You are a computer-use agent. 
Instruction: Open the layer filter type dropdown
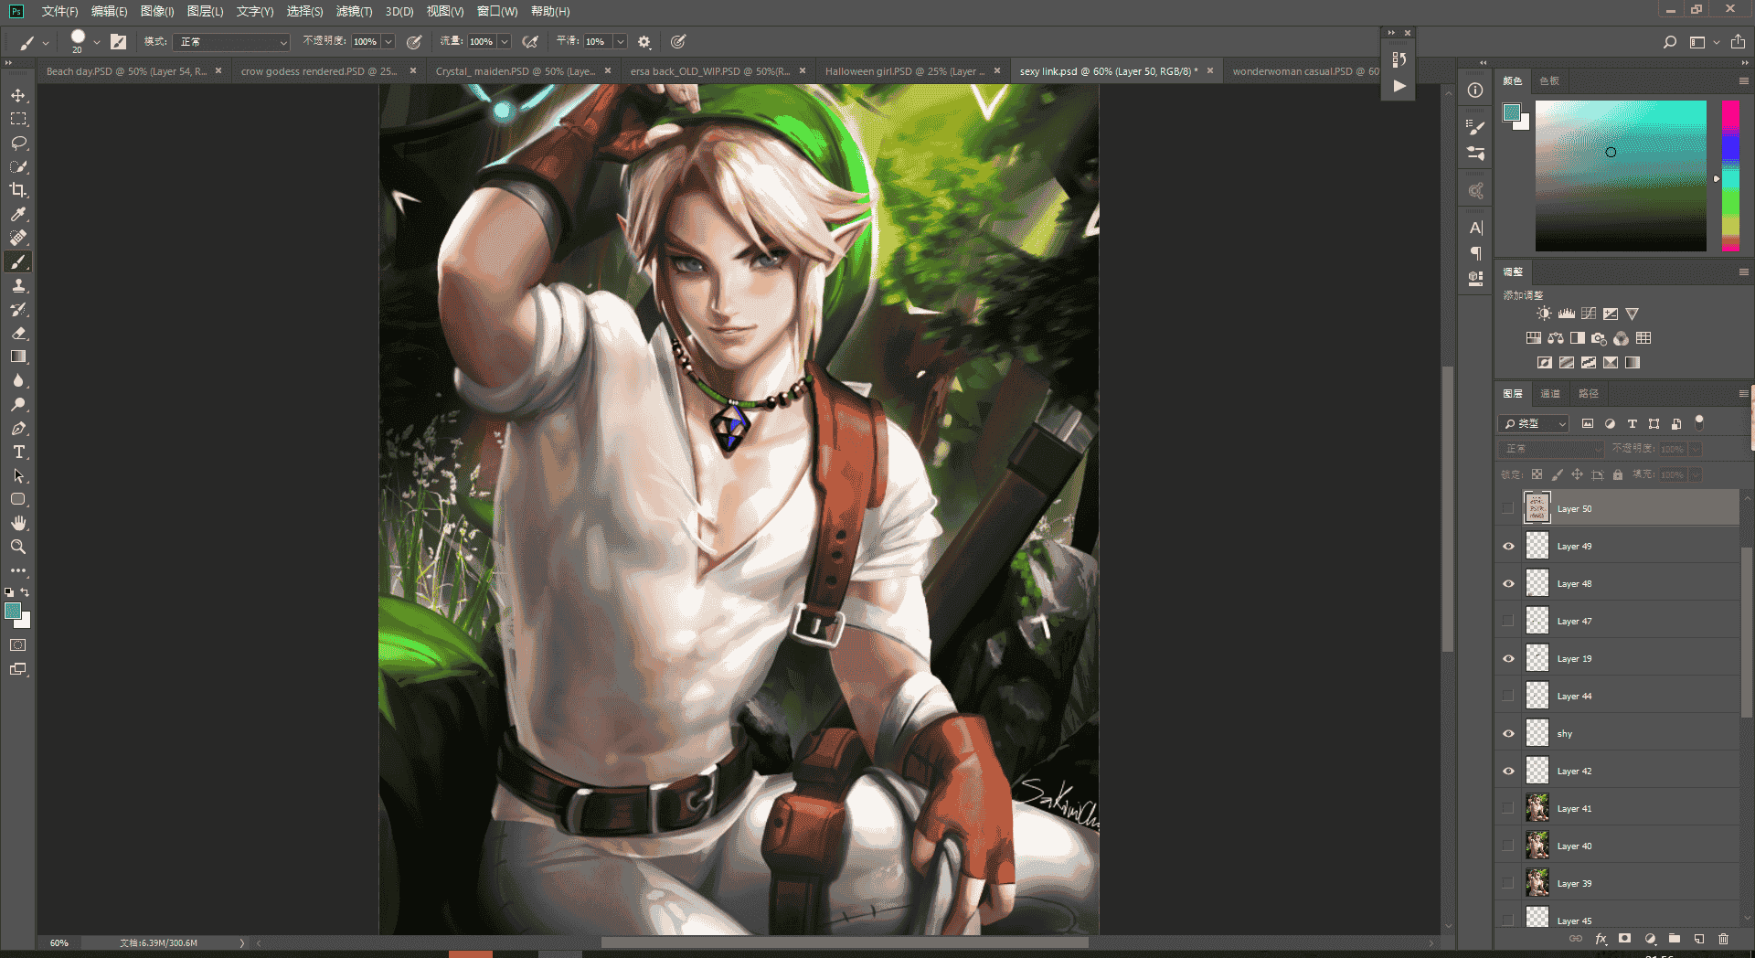pos(1534,424)
